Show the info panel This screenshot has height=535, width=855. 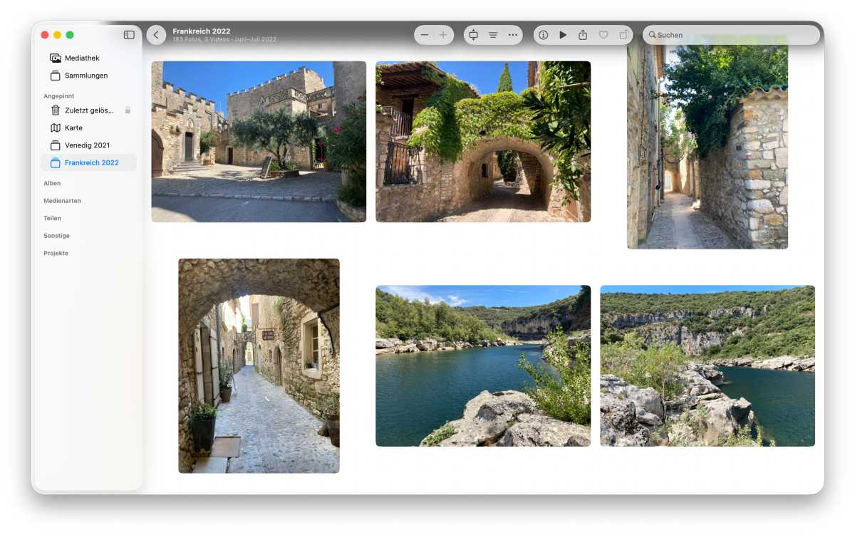tap(543, 35)
